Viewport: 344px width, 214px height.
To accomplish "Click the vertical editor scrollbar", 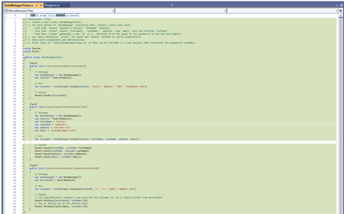I will pyautogui.click(x=342, y=101).
